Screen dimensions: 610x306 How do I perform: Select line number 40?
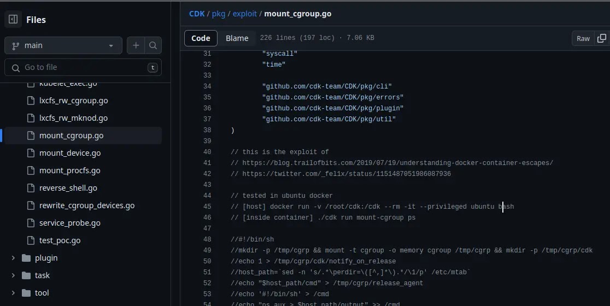(x=207, y=152)
